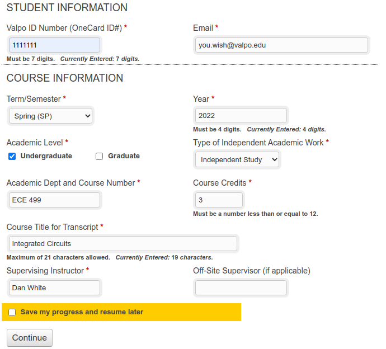Click the Course Credits field

(x=219, y=200)
